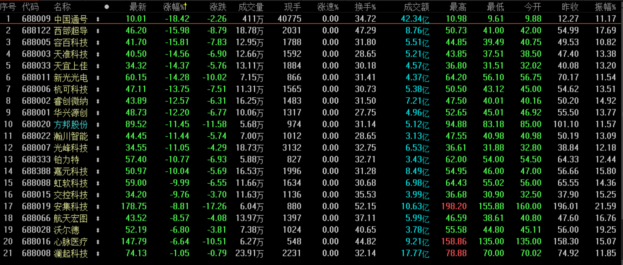
Task: Click the marker icon beside 天宜上佳
Action: (98, 66)
